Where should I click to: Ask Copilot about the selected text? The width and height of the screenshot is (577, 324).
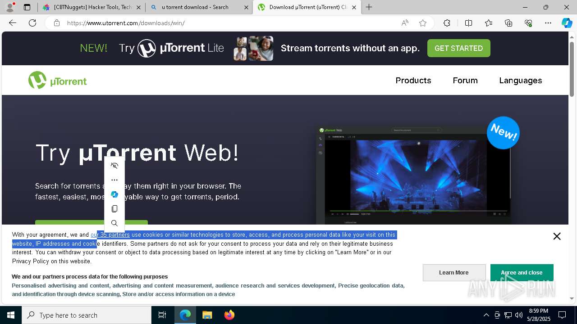[x=114, y=194]
